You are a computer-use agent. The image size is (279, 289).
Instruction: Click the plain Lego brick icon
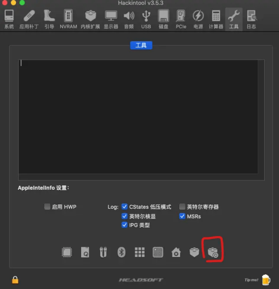[x=194, y=252]
